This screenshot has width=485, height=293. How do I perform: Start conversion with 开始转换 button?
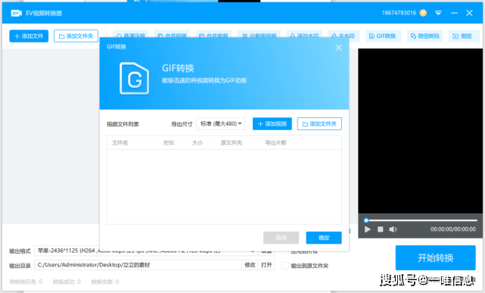pos(436,257)
